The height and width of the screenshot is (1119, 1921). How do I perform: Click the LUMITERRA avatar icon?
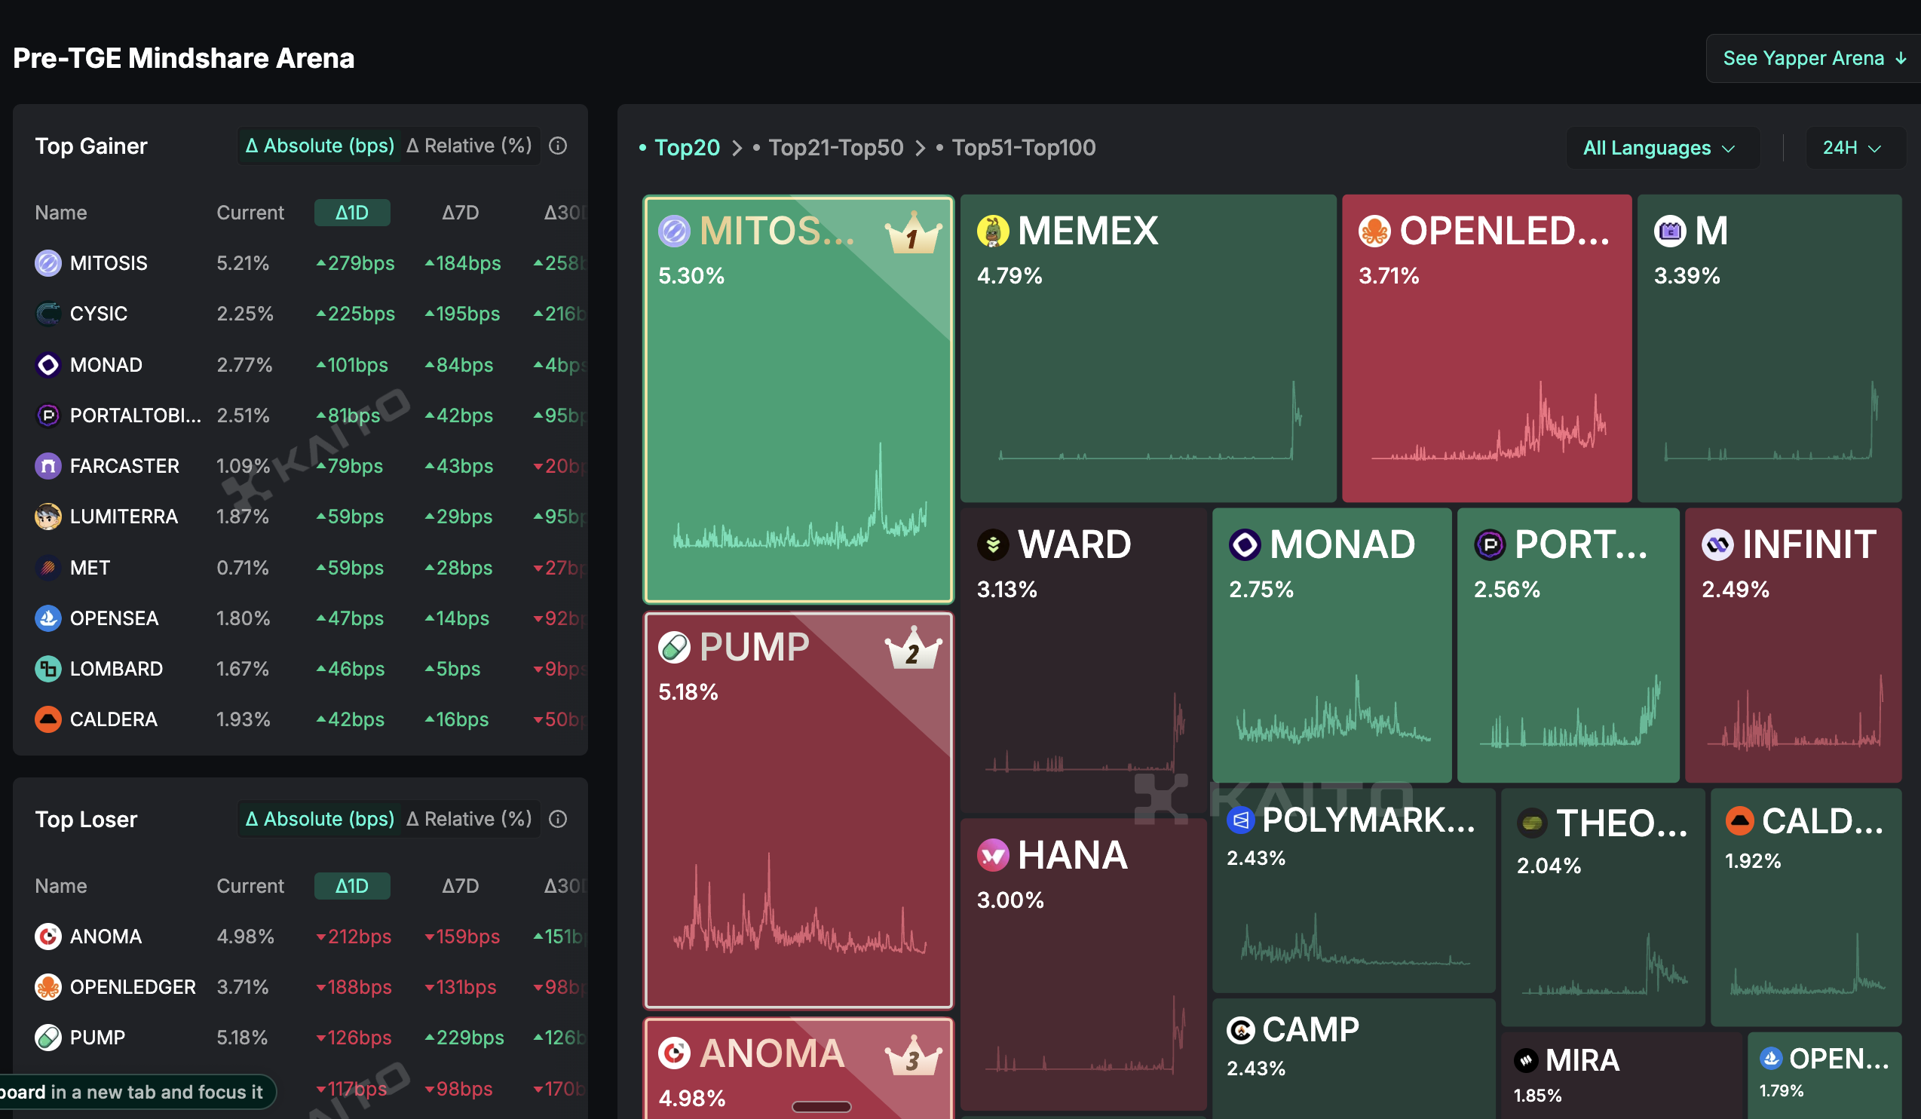pos(48,517)
